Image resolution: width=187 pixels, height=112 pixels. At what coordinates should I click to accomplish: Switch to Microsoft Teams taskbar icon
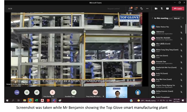coord(54,100)
